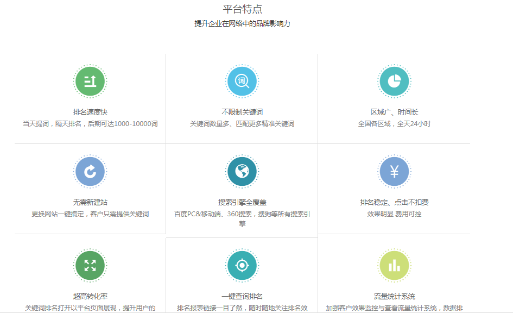Click the globe search engine icon
Viewport: 513px width, 313px height.
click(x=242, y=172)
